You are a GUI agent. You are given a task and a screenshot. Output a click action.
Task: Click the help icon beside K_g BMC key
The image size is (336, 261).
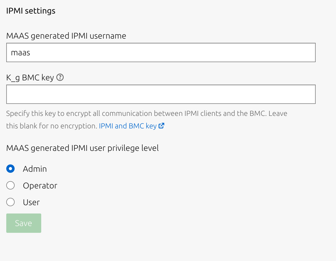(x=60, y=78)
